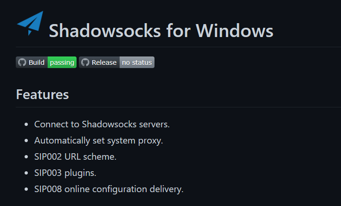Click 'Automatically set system proxy.' list item
Screen dimensions: 341x206
click(98, 141)
